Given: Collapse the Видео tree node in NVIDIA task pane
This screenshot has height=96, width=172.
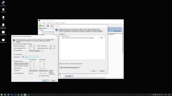Looking at the screenshot, I should coord(40,30).
